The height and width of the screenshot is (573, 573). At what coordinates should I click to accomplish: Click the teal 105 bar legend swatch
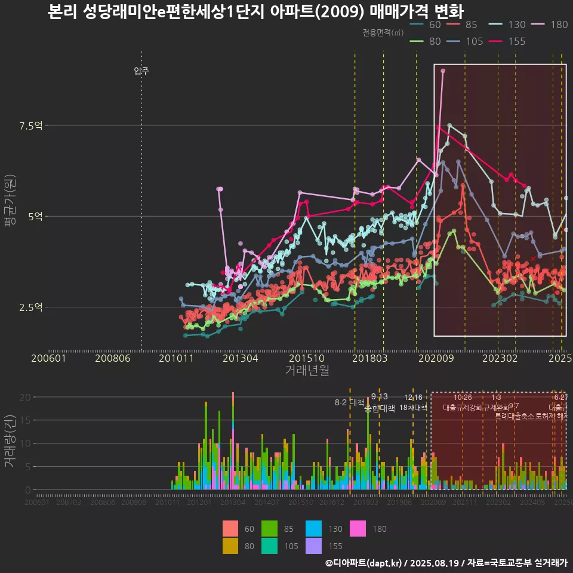coord(269,546)
